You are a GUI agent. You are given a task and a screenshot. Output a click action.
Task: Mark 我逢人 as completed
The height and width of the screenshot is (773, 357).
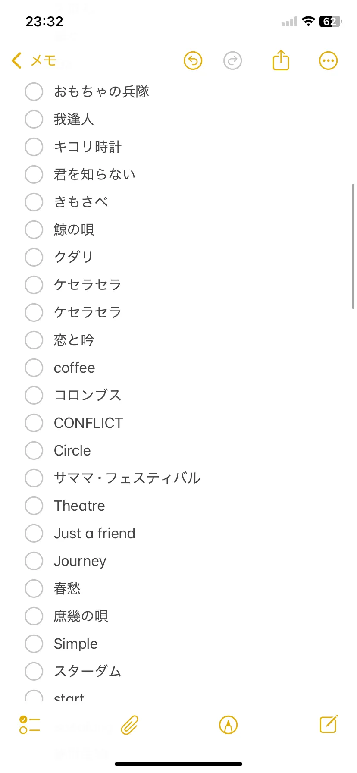click(34, 119)
